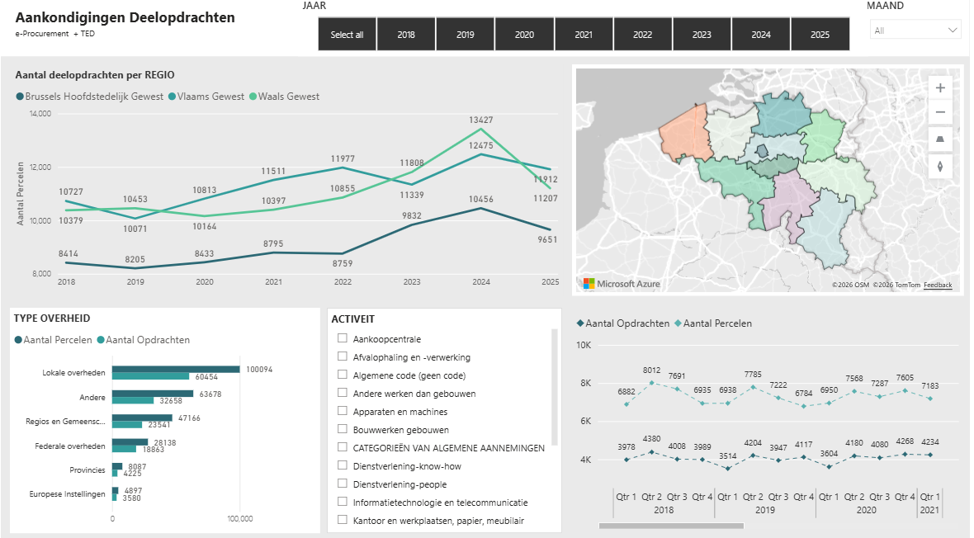Click the Microsoft Azure logo
The image size is (974, 538).
tap(622, 284)
